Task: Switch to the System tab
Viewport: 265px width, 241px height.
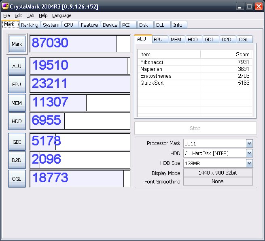Action: pos(51,25)
